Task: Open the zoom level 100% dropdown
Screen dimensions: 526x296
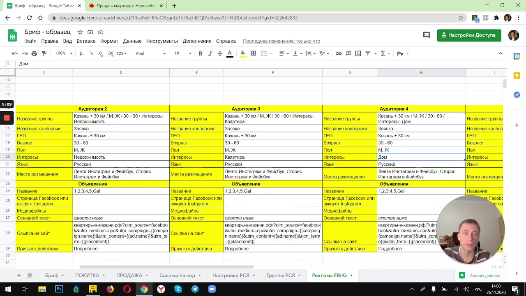Action: [64, 53]
